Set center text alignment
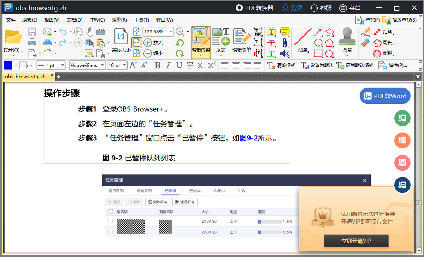 (x=236, y=65)
